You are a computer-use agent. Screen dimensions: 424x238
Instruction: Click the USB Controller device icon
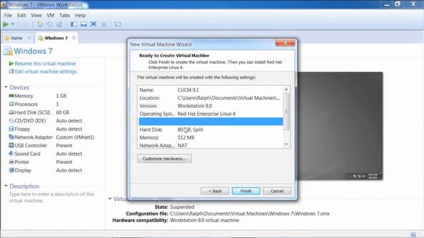click(x=11, y=145)
